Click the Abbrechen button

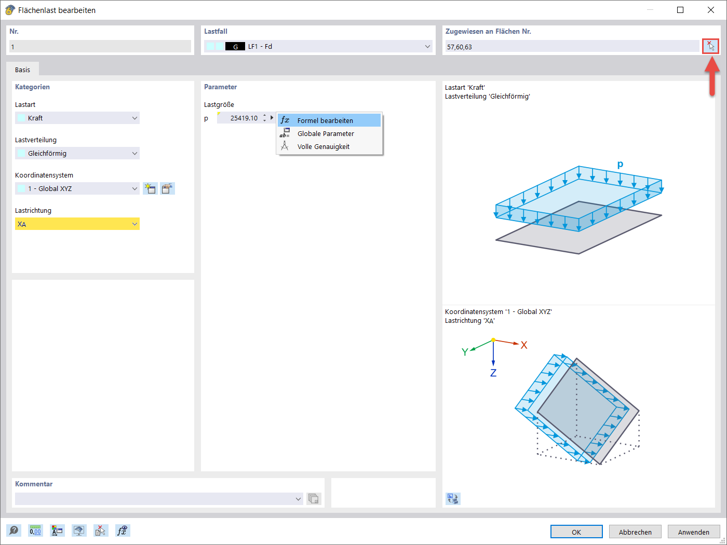[x=635, y=532]
